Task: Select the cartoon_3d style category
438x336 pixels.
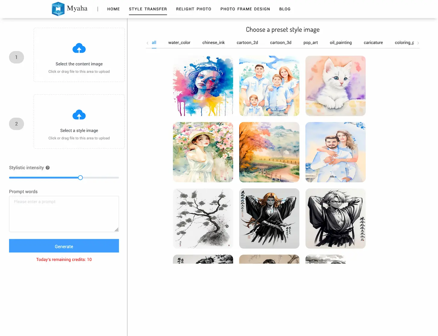Action: pos(280,42)
